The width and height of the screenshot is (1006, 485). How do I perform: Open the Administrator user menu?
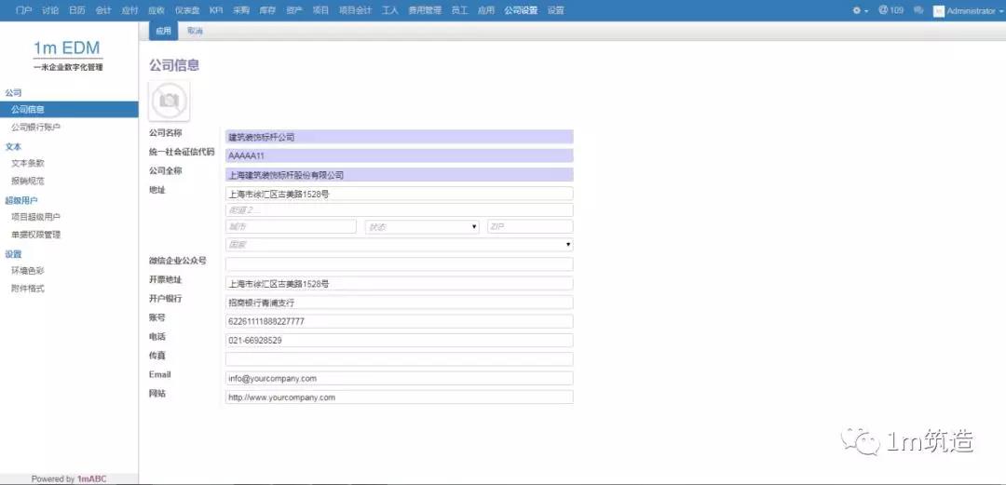point(965,10)
